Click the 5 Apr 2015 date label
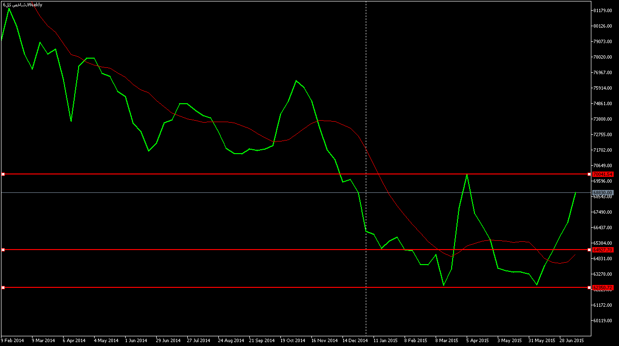 [x=478, y=340]
